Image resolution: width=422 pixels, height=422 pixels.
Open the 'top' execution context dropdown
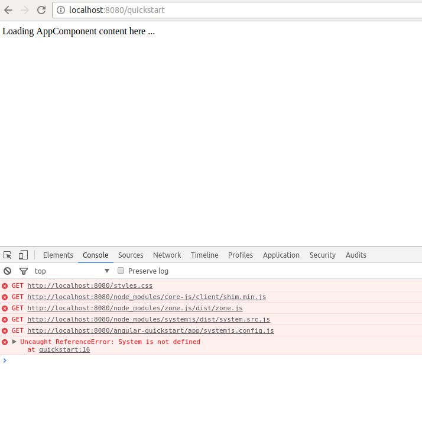pyautogui.click(x=72, y=271)
